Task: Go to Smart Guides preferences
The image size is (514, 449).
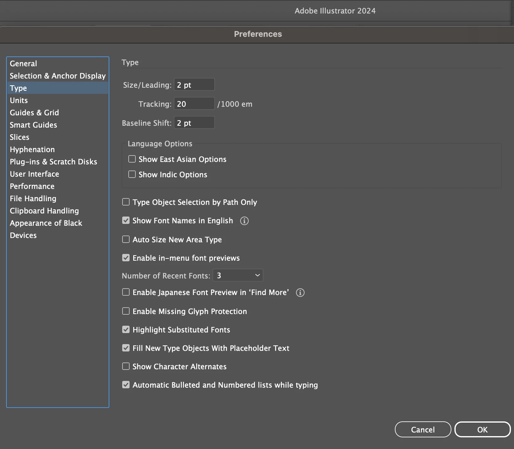Action: coord(58,125)
